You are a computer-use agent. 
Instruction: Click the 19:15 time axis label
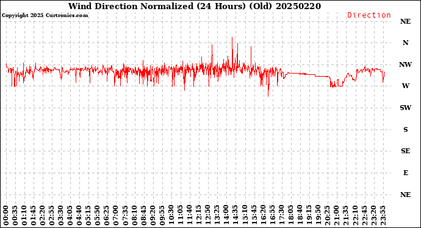(x=309, y=216)
